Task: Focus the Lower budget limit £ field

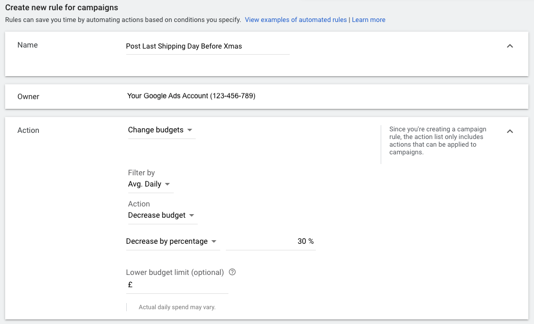Action: point(179,285)
